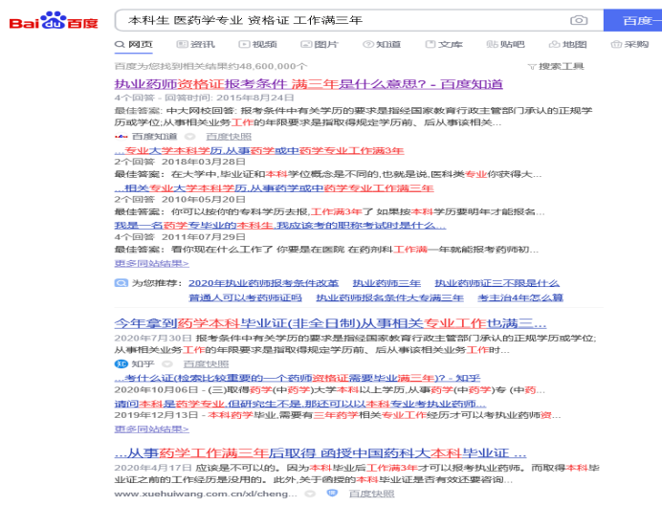Open suggestion 执业药师三年
The height and width of the screenshot is (506, 662).
(x=386, y=283)
